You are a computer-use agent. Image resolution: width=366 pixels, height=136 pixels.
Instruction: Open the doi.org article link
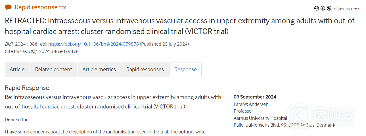pos(93,44)
